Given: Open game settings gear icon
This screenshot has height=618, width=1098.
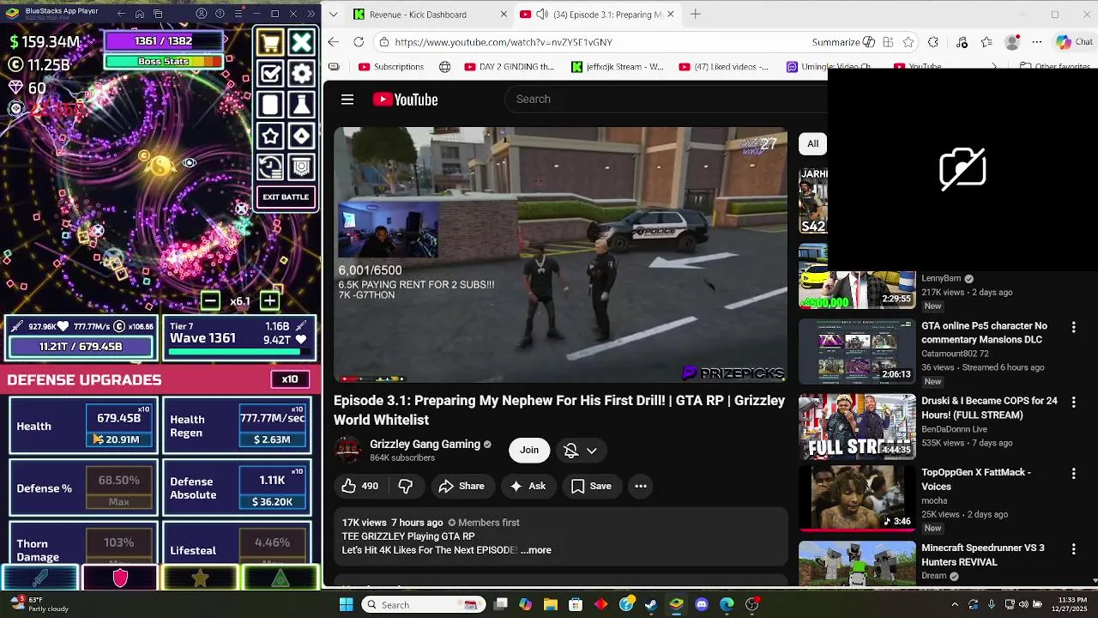Looking at the screenshot, I should (x=301, y=74).
